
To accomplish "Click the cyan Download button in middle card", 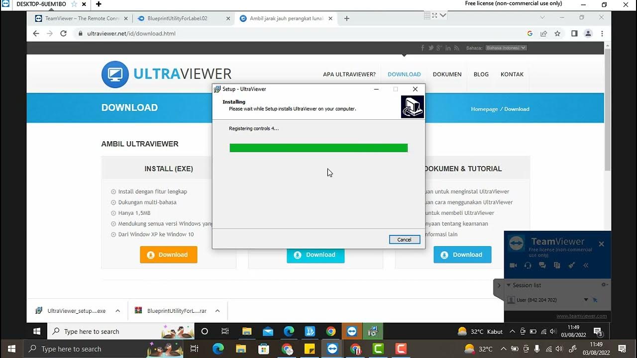I will tap(316, 256).
